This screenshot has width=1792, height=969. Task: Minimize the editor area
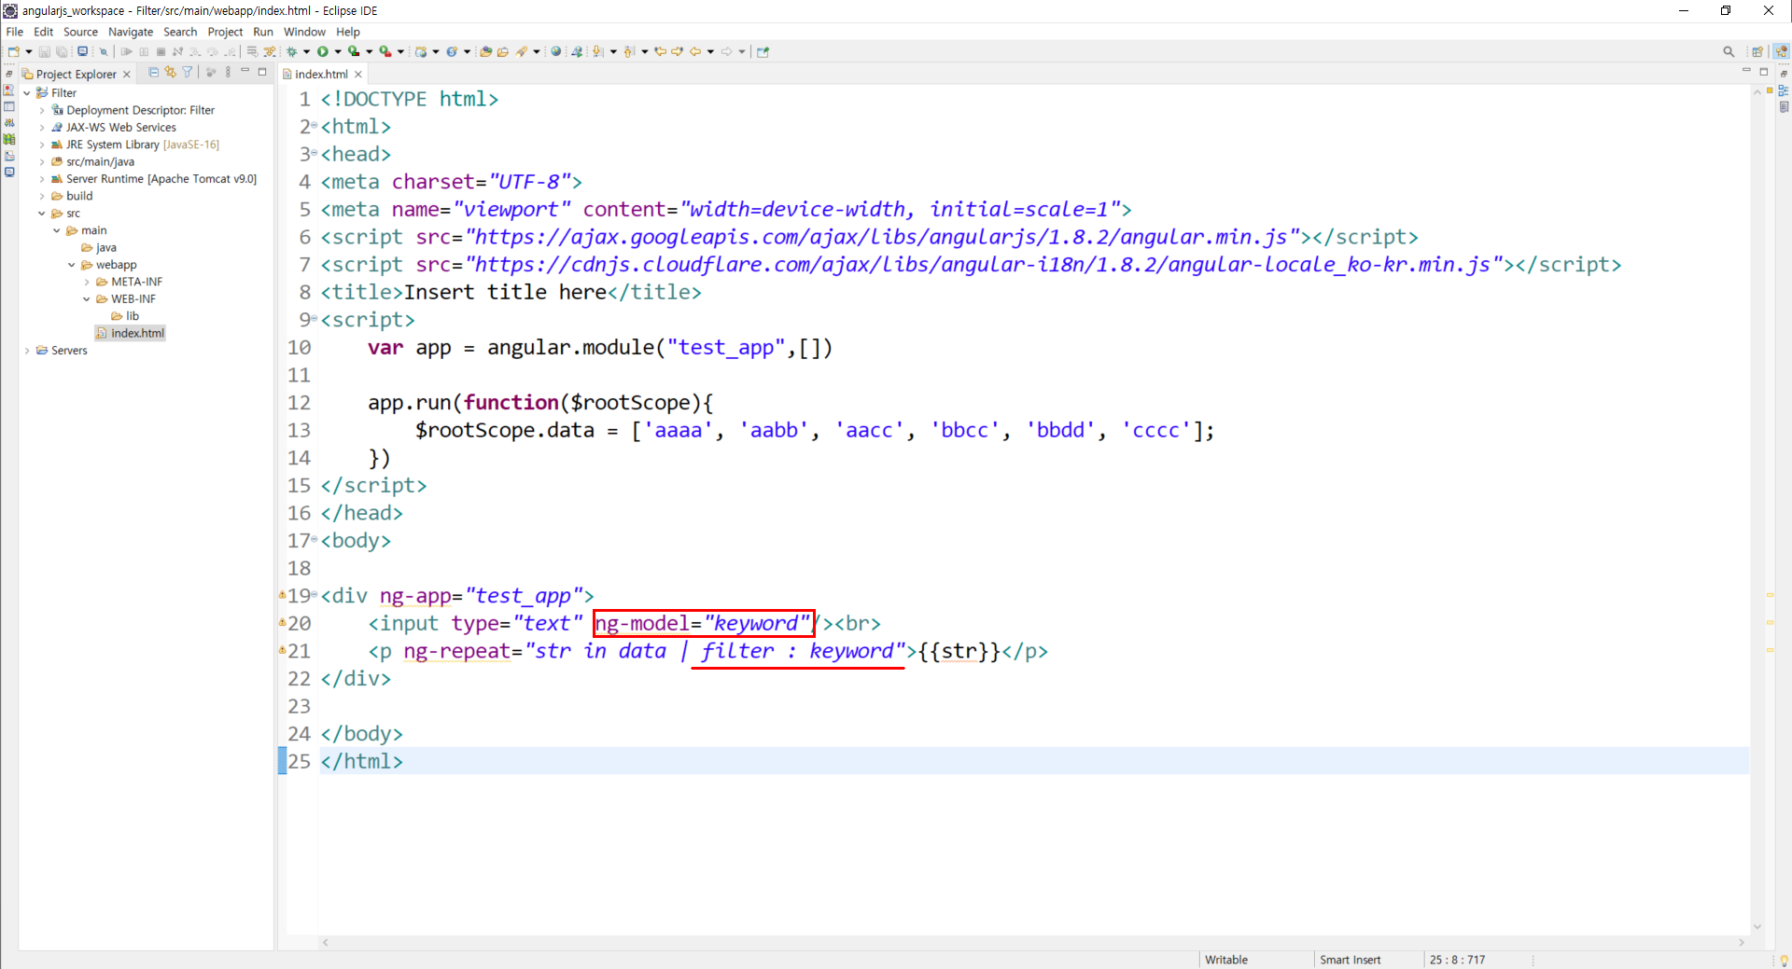pyautogui.click(x=1746, y=71)
